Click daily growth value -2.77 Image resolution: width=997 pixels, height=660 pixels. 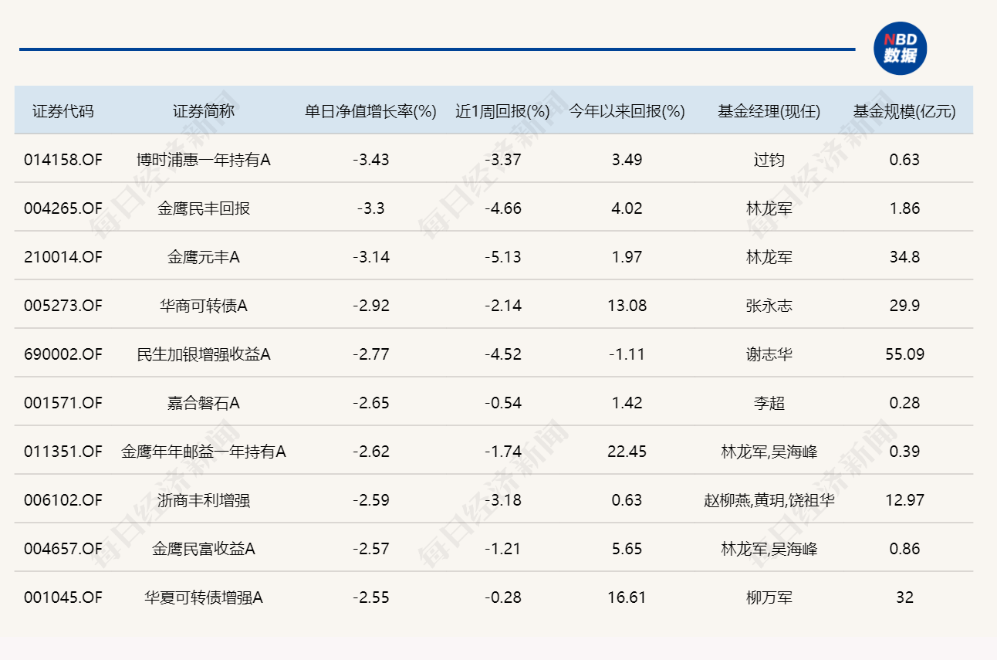(371, 354)
